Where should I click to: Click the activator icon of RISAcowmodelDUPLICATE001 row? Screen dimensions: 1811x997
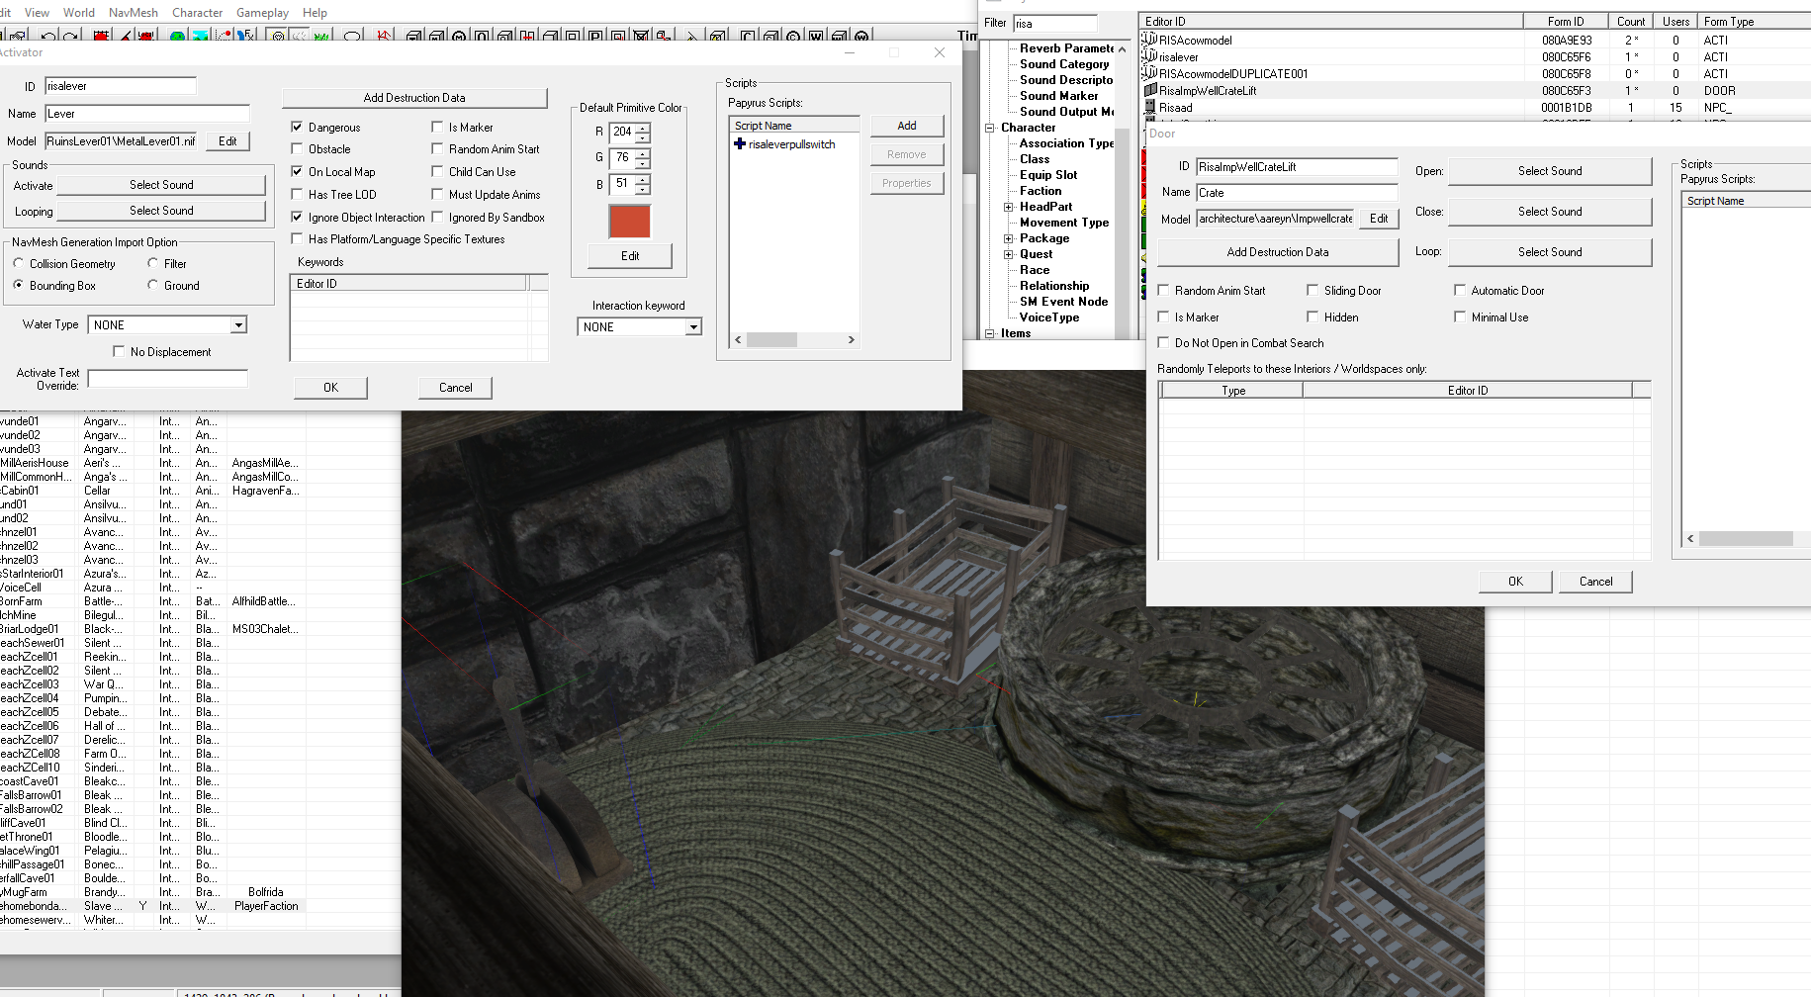[x=1150, y=73]
